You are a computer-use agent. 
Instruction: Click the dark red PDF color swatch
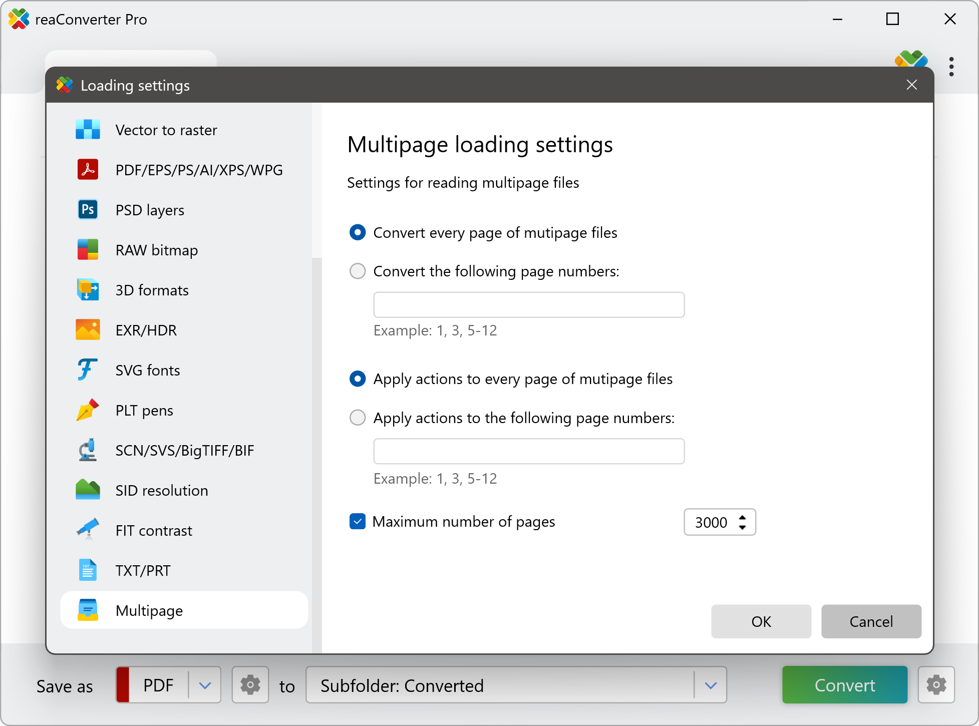(123, 685)
